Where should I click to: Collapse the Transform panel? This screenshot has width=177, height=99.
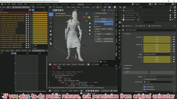point(127,34)
